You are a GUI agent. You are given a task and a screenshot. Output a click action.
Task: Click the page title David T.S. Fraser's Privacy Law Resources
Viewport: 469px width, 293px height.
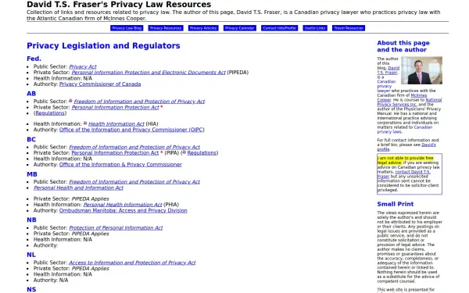(x=119, y=5)
